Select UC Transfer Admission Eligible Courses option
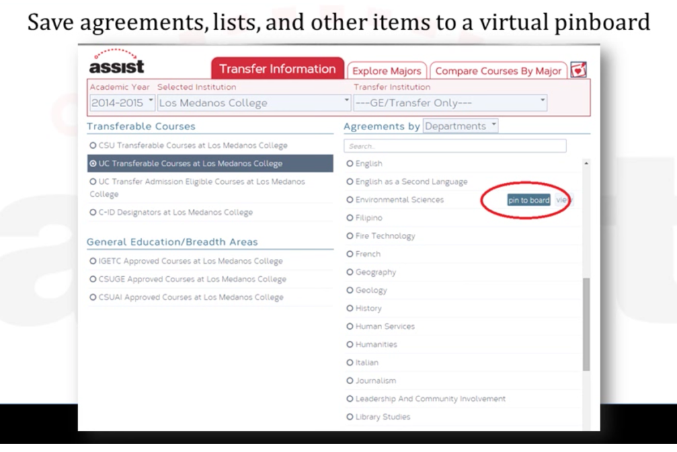This screenshot has height=452, width=677. (197, 188)
